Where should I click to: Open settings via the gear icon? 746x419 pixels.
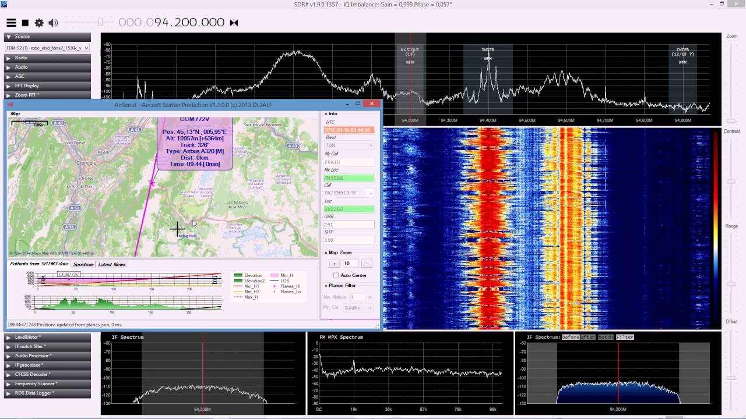click(39, 23)
